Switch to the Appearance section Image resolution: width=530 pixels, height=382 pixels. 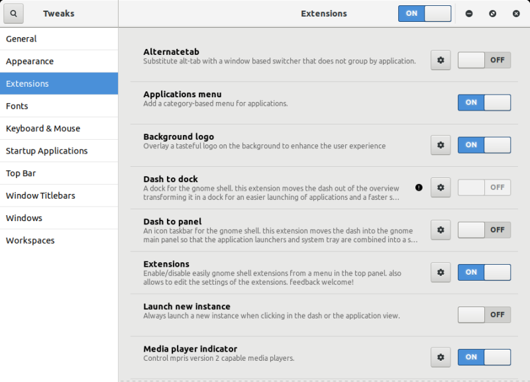(x=59, y=62)
